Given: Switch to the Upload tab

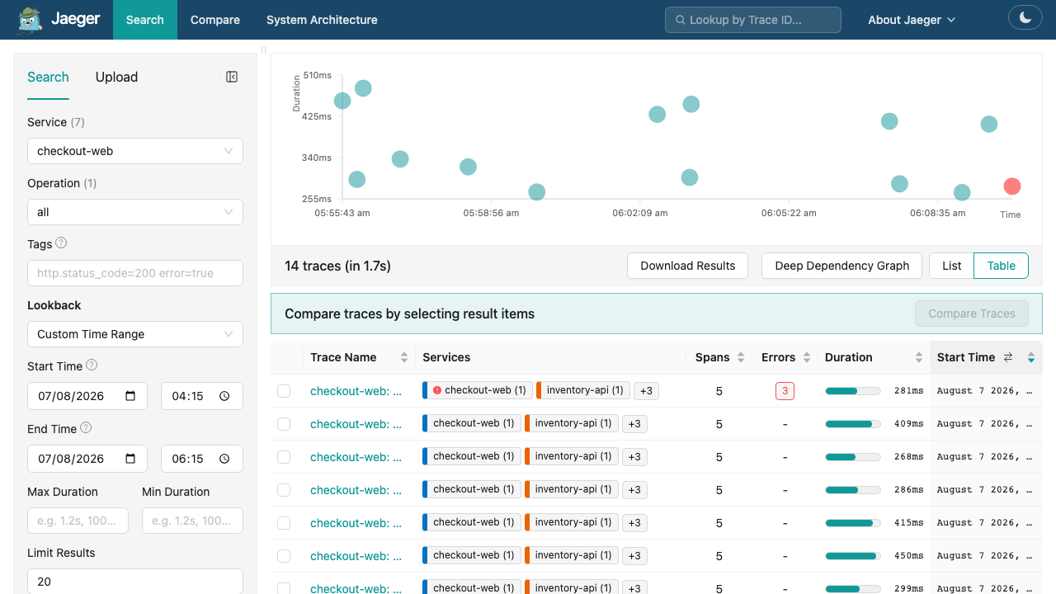Looking at the screenshot, I should [116, 77].
